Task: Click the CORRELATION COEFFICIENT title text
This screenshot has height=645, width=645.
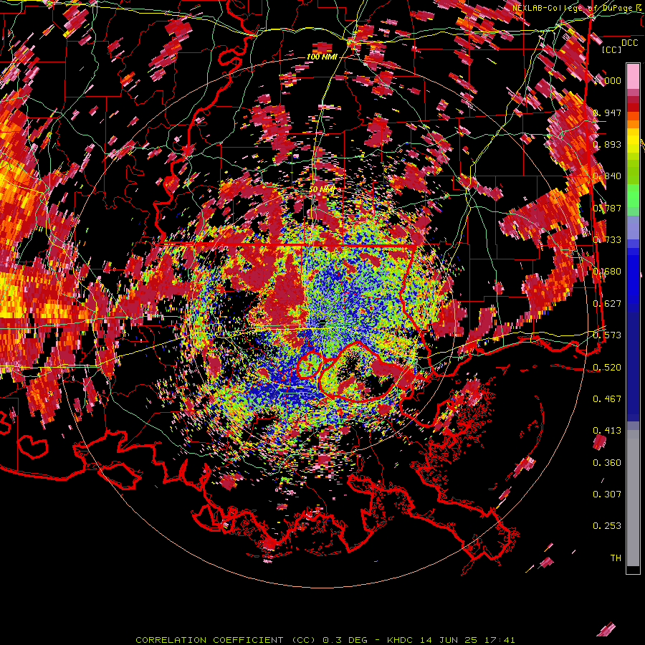Action: coord(209,640)
